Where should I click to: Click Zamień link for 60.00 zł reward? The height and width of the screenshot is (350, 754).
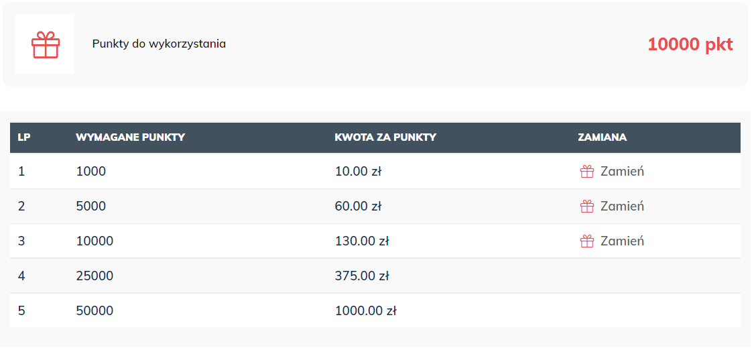(622, 207)
